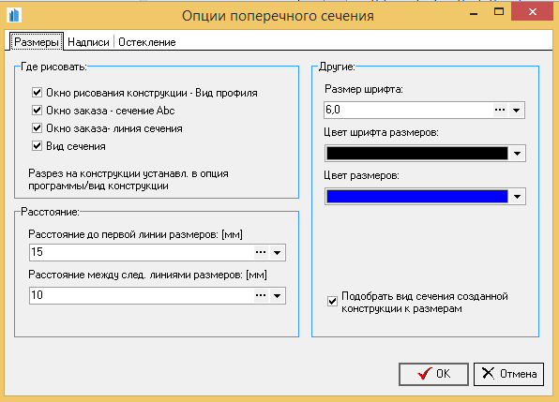Uncheck Окно заказа - сечение Abc
This screenshot has width=559, height=402.
click(38, 110)
